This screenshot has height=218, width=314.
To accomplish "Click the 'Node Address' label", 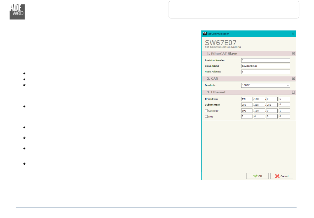I will click(x=213, y=72).
